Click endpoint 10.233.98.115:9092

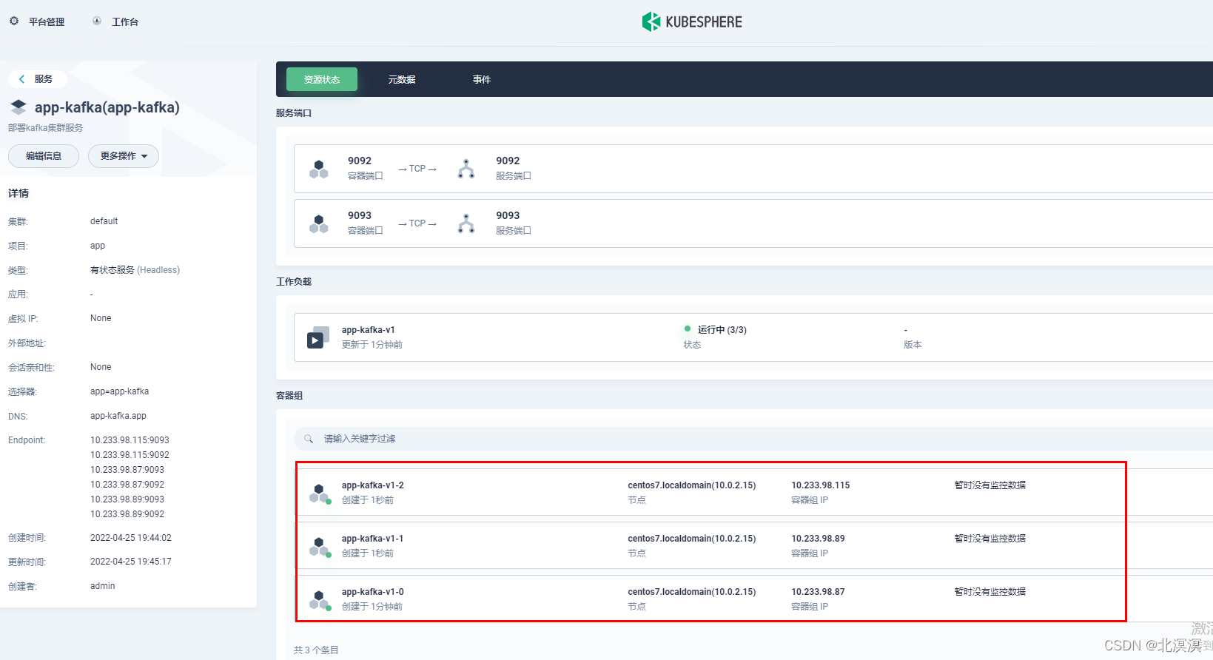coord(130,455)
